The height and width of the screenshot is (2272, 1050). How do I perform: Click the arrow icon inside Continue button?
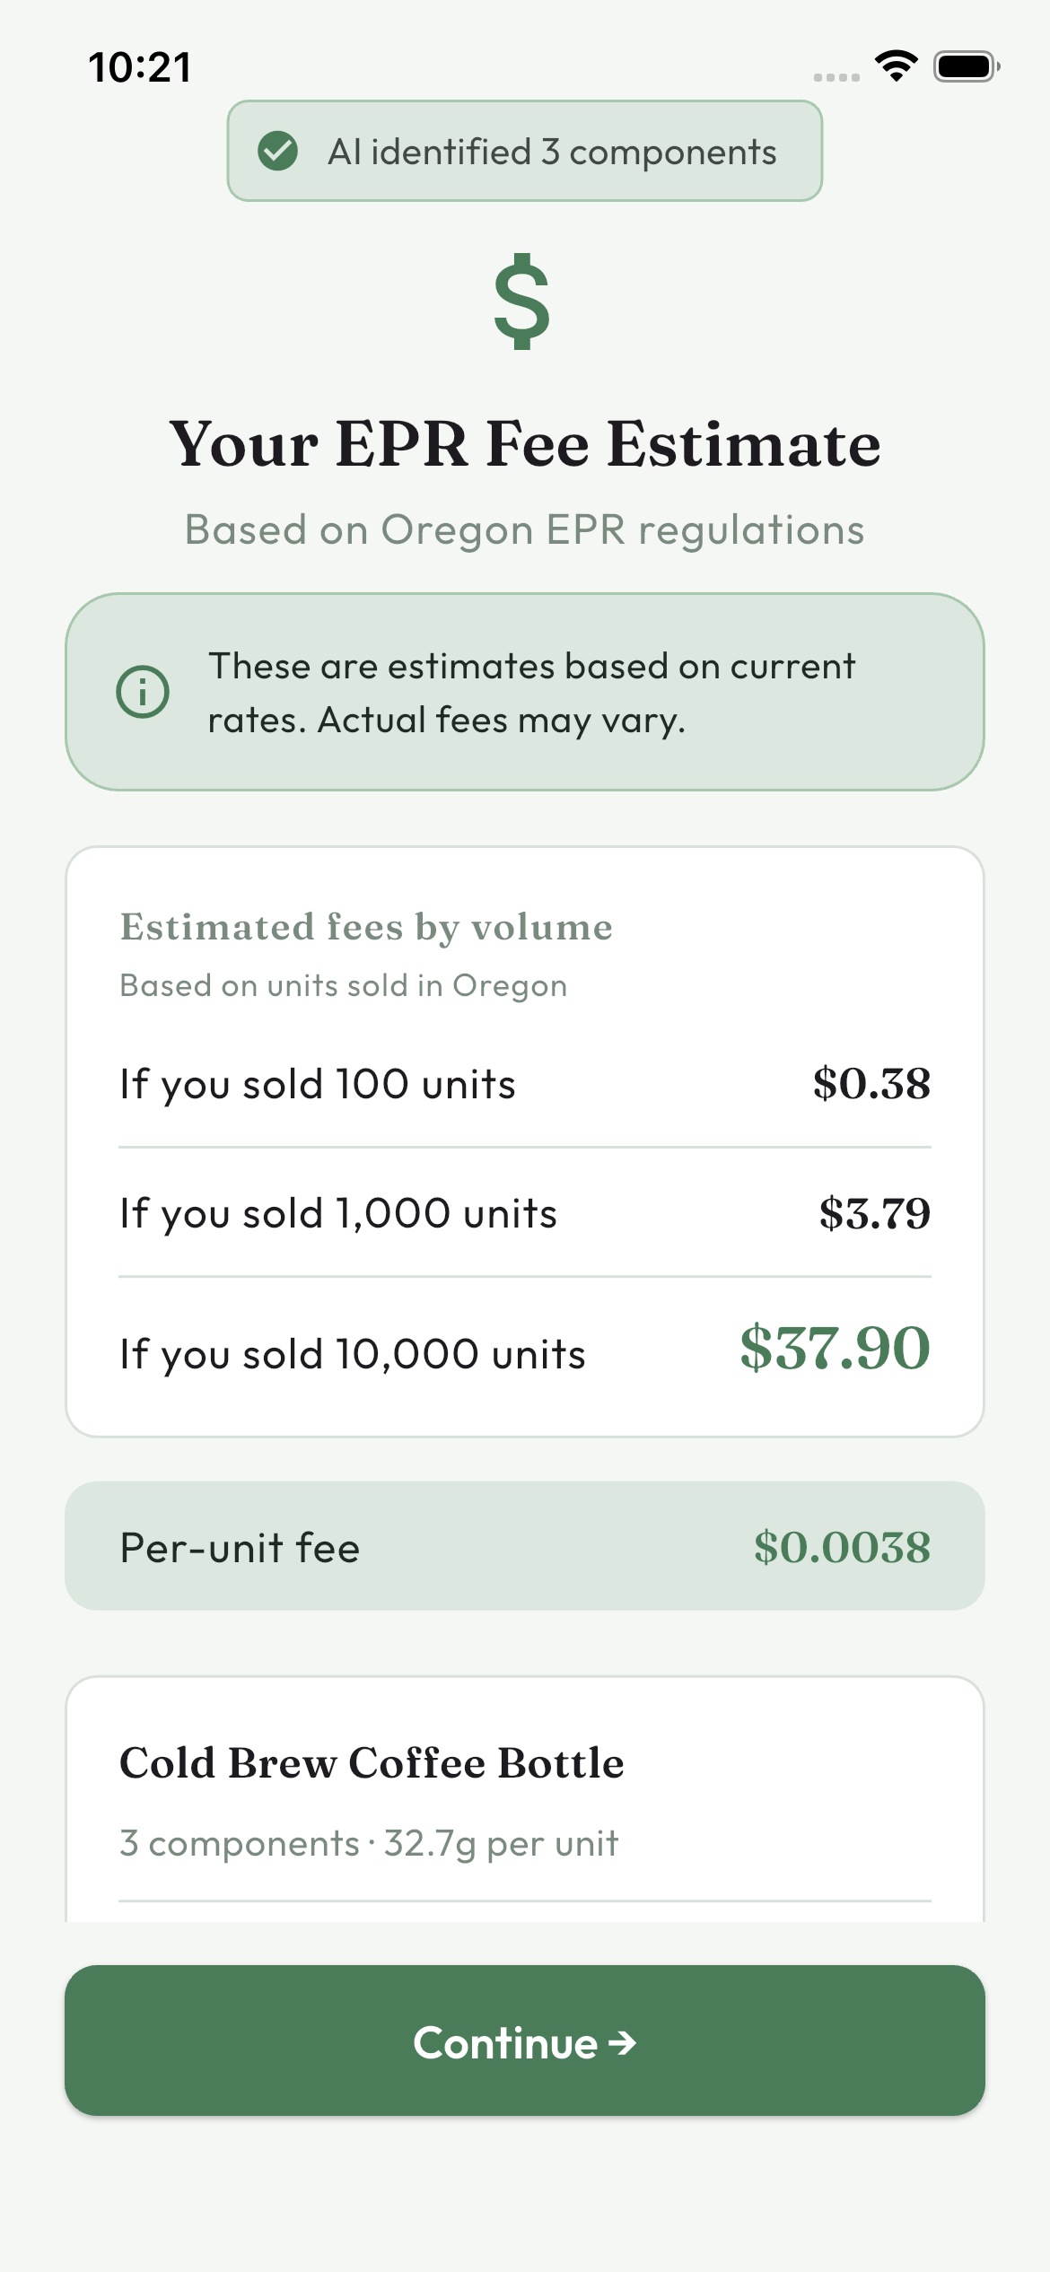[x=624, y=2044]
